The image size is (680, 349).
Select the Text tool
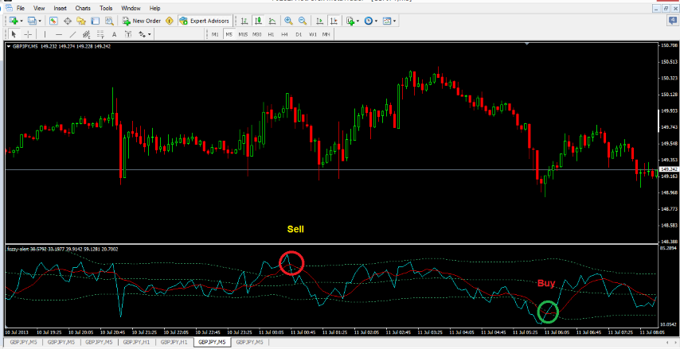(114, 34)
